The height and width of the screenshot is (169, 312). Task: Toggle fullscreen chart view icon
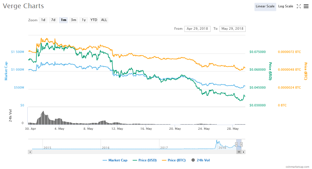point(299,6)
